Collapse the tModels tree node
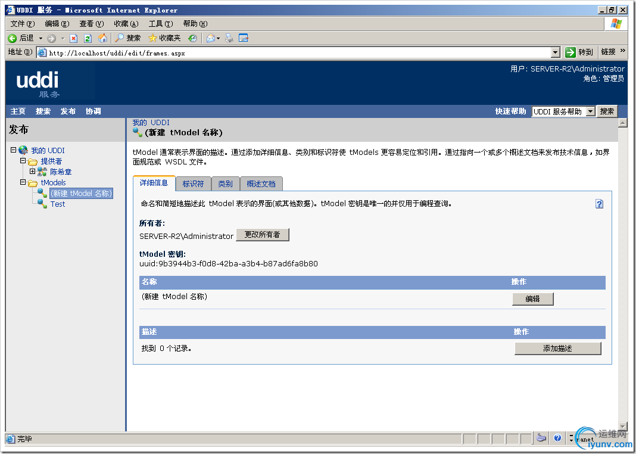The width and height of the screenshot is (636, 454). tap(23, 182)
